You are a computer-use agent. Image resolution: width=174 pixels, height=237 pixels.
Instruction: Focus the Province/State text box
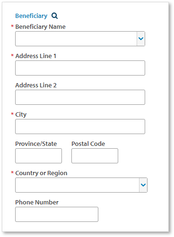pos(38,156)
